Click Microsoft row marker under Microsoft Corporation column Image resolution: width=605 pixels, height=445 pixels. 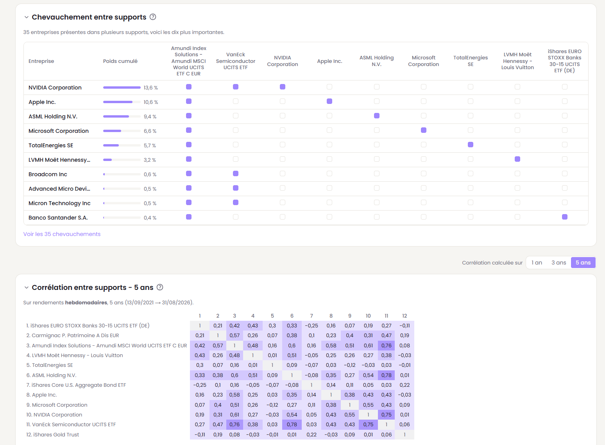(424, 130)
